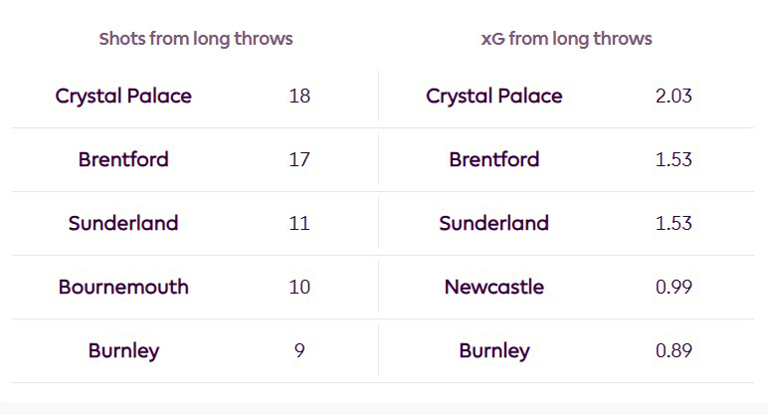Click Crystal Palace's 18 shots value
Viewport: 768px width, 415px height.
pos(299,97)
